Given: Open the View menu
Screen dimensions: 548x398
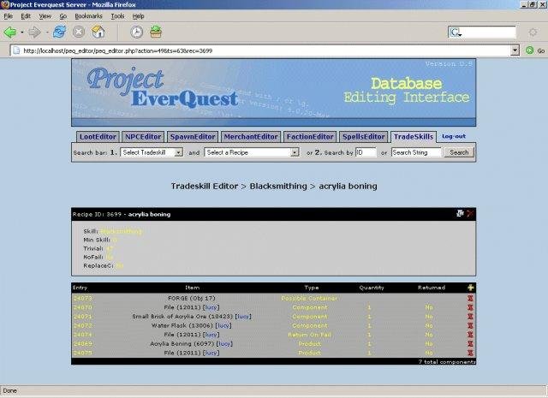Looking at the screenshot, I should [x=45, y=16].
